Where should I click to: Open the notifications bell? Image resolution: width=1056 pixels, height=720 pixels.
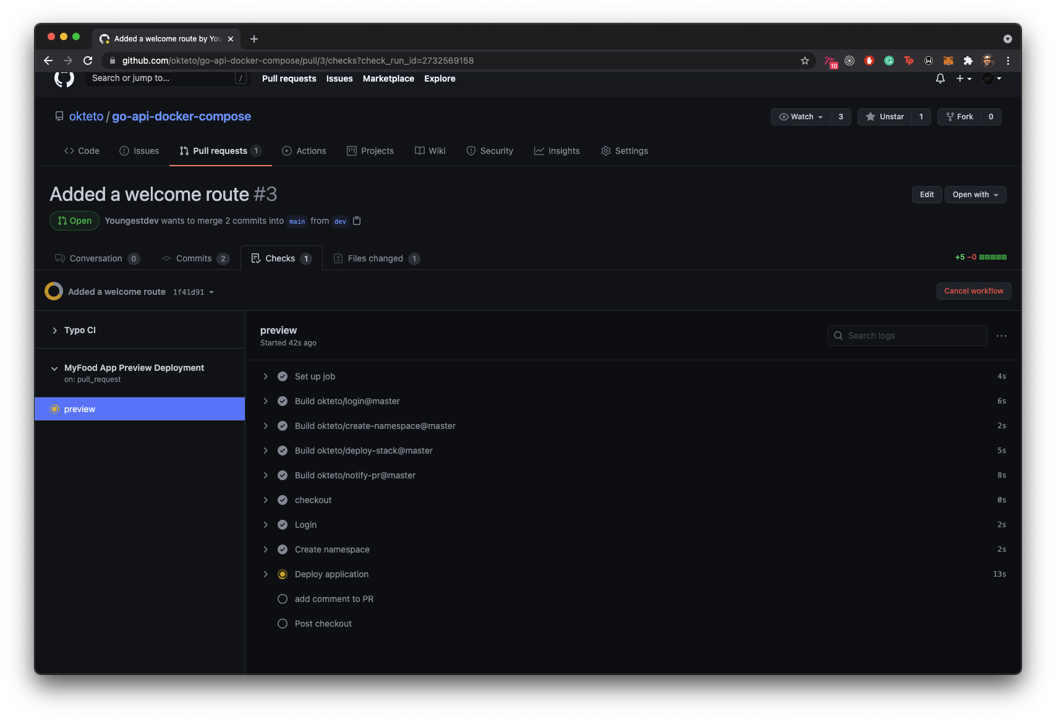940,78
